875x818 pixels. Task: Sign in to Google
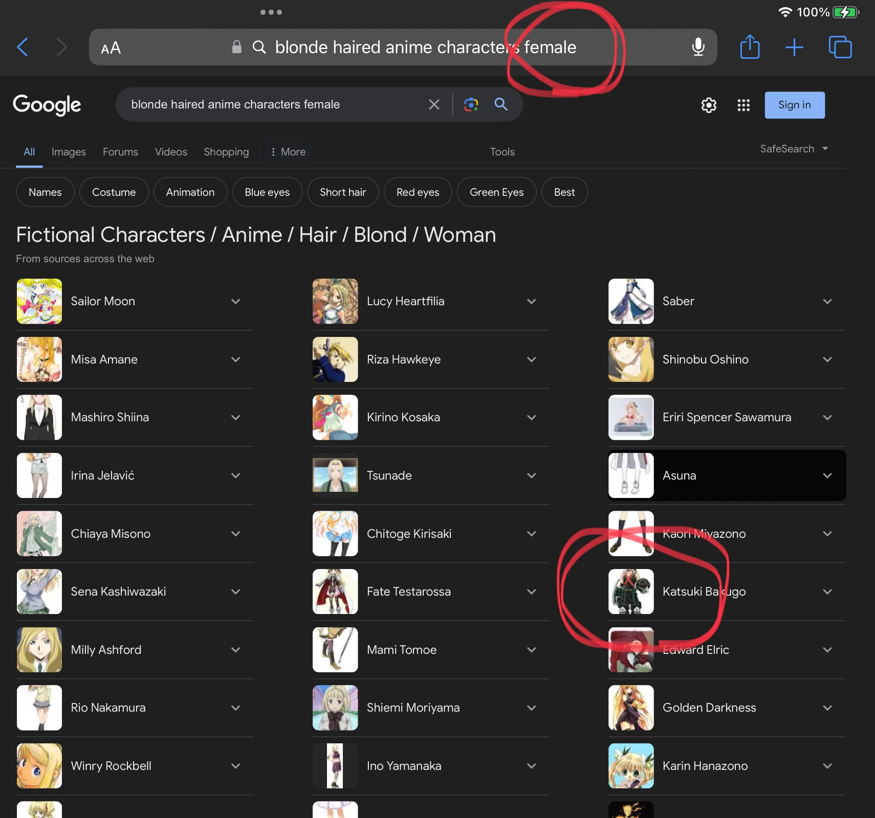tap(794, 105)
